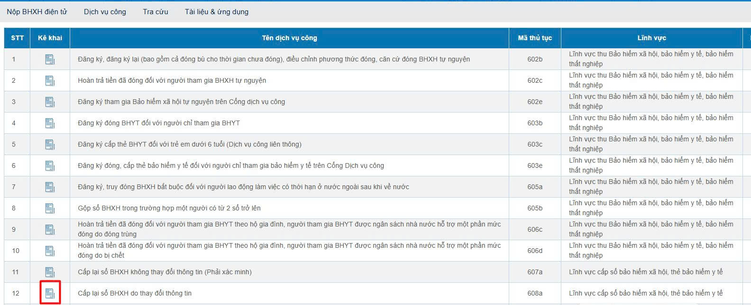Select 'Hoàn trả tiền đã đóng đối với người tham gia BHXH tự nguyện'
This screenshot has height=305, width=751.
point(172,80)
